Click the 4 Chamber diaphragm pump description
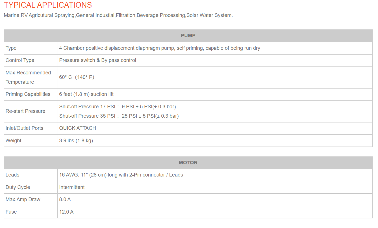Image resolution: width=378 pixels, height=228 pixels. [160, 48]
